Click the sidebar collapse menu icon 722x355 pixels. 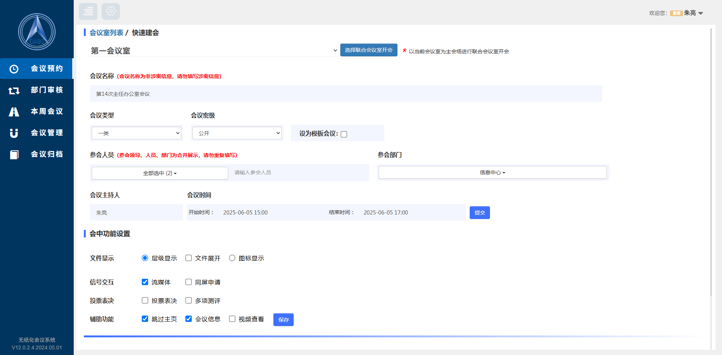(88, 11)
